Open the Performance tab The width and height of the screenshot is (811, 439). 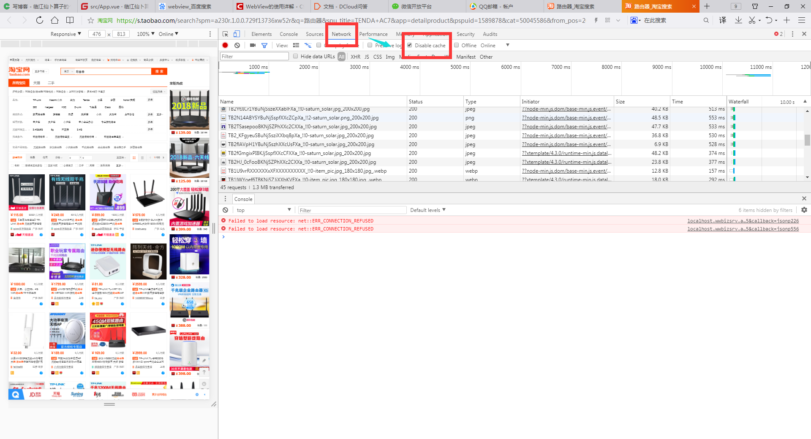(x=373, y=34)
